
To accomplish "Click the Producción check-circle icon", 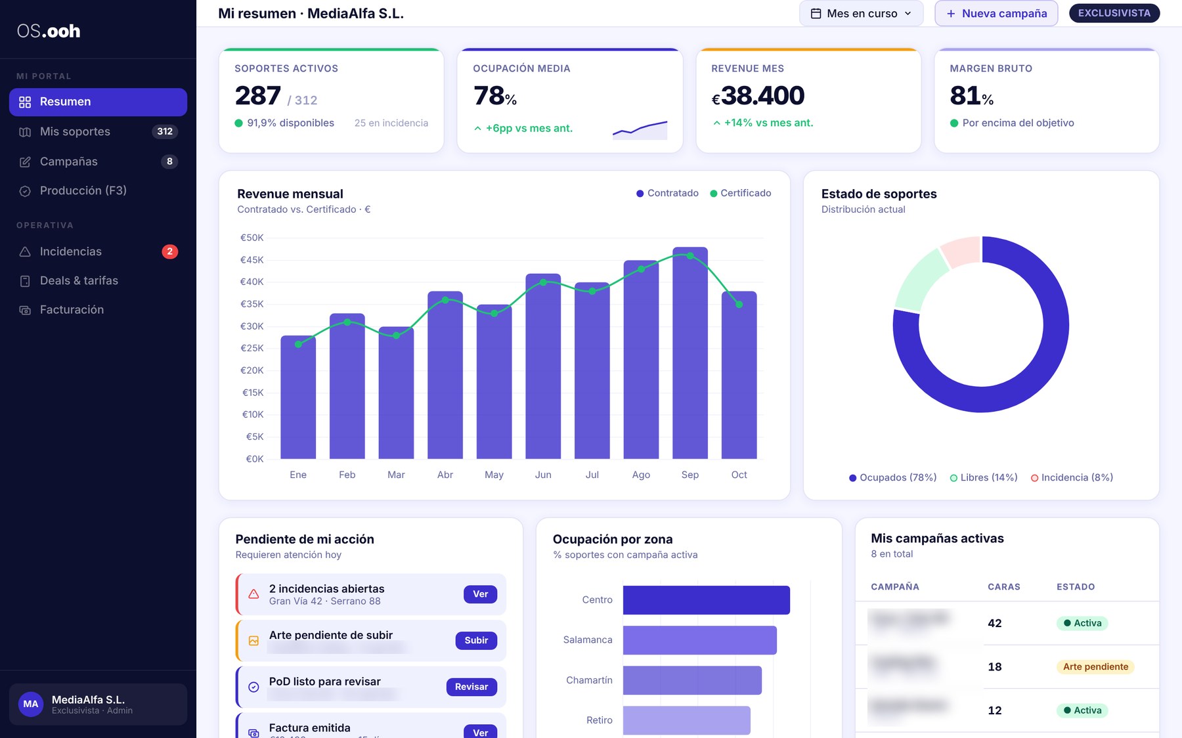I will 25,191.
